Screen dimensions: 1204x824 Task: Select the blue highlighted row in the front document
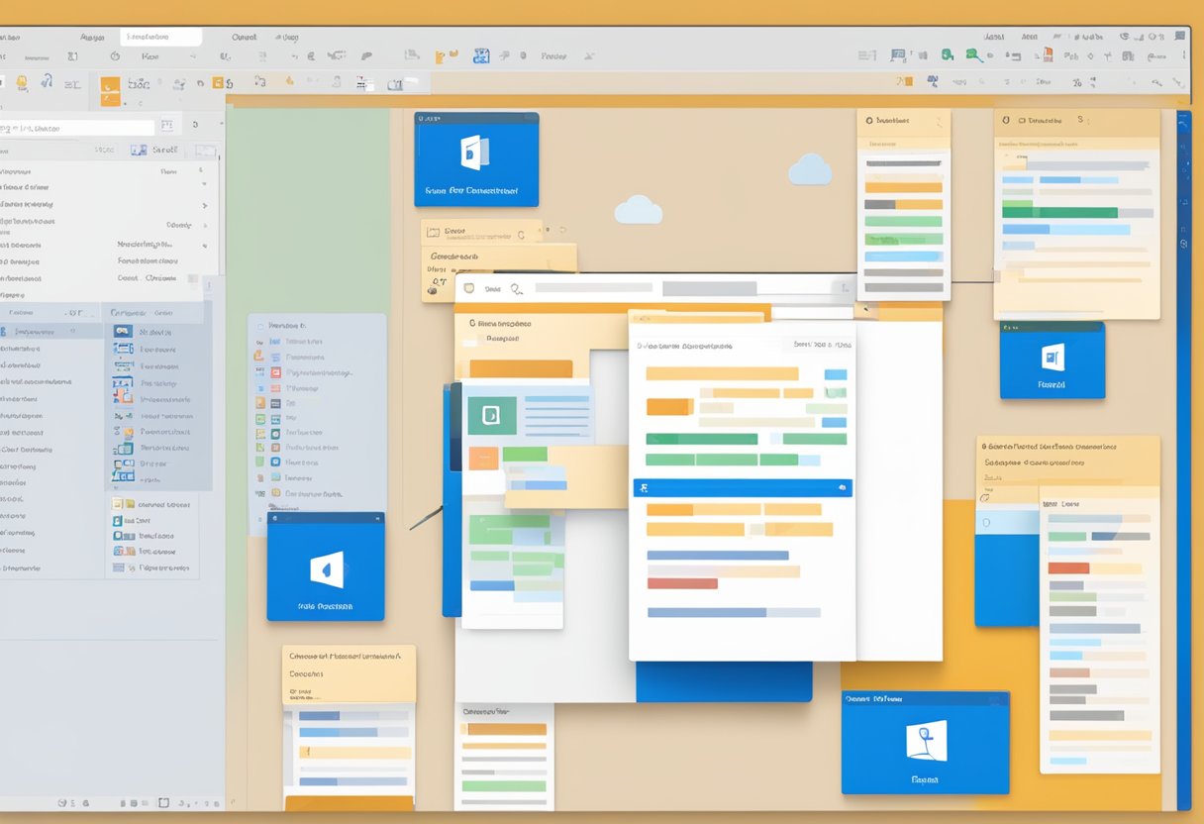pyautogui.click(x=742, y=488)
